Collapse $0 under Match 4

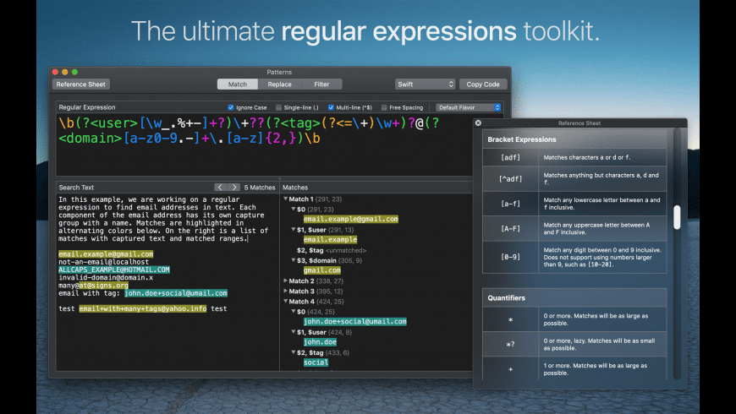pyautogui.click(x=294, y=311)
